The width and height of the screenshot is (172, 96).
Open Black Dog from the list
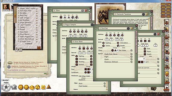pyautogui.click(x=23, y=15)
